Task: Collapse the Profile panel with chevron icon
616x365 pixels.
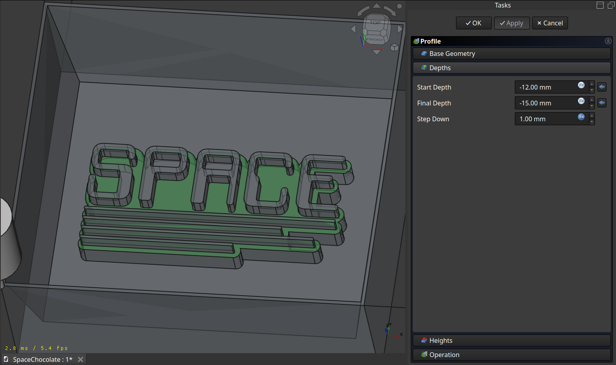Action: 608,41
